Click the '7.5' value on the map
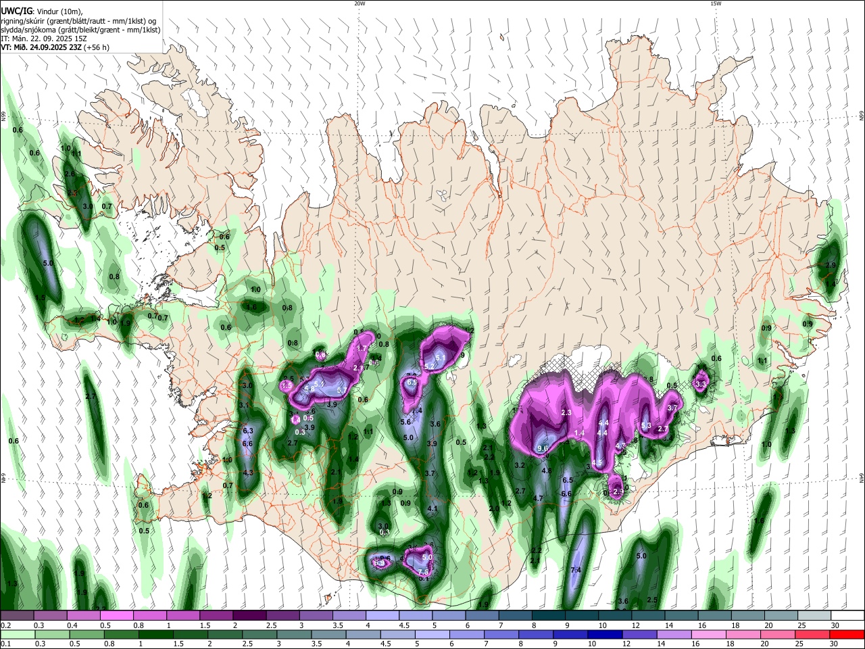This screenshot has height=649, width=865. [423, 571]
